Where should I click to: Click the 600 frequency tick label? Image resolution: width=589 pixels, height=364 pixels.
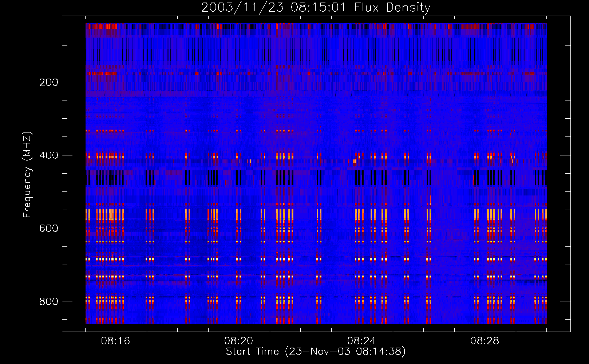coord(49,228)
